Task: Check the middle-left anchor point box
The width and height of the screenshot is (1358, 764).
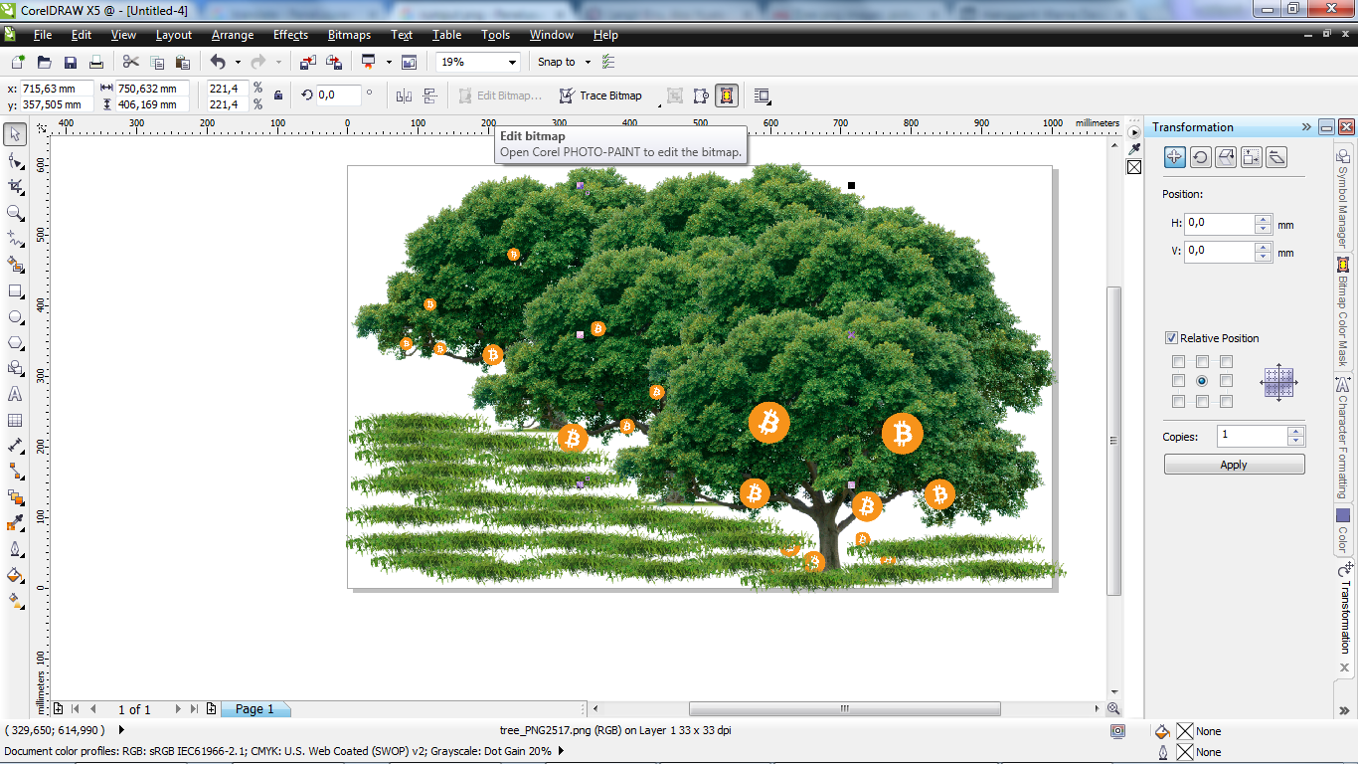Action: coord(1179,381)
